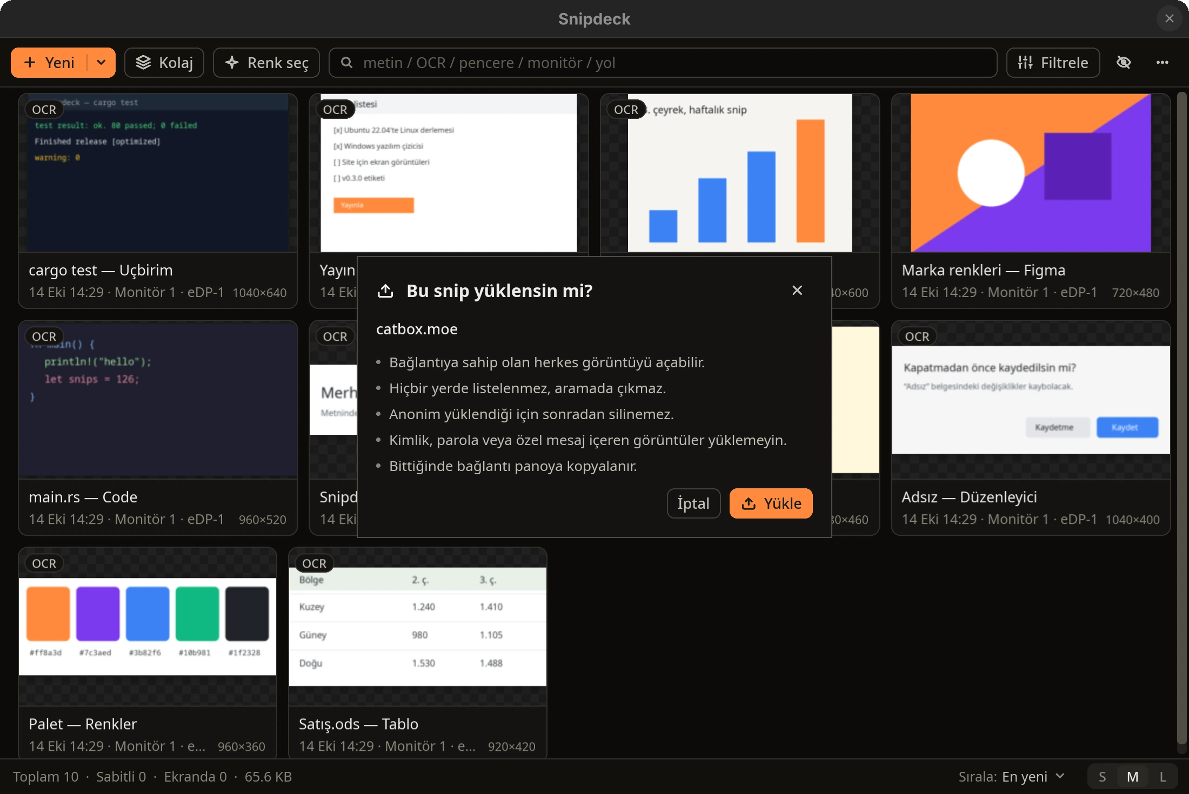
Task: Switch thumbnail size to M
Action: tap(1133, 777)
